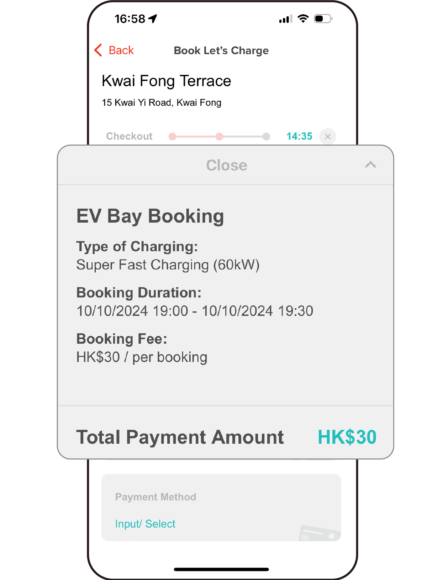Open the Input/ Select payment option
Viewport: 427px width, 580px height.
(x=145, y=524)
